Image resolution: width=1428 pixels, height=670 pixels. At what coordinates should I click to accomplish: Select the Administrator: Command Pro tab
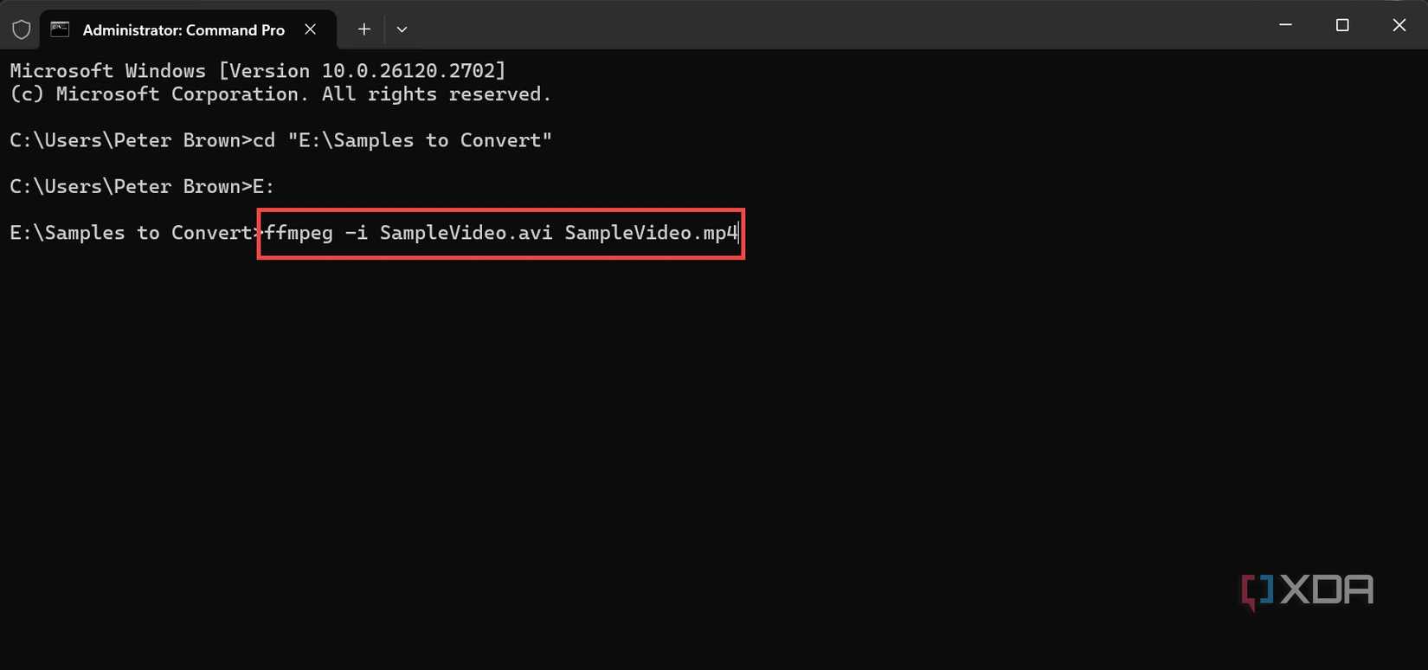182,29
